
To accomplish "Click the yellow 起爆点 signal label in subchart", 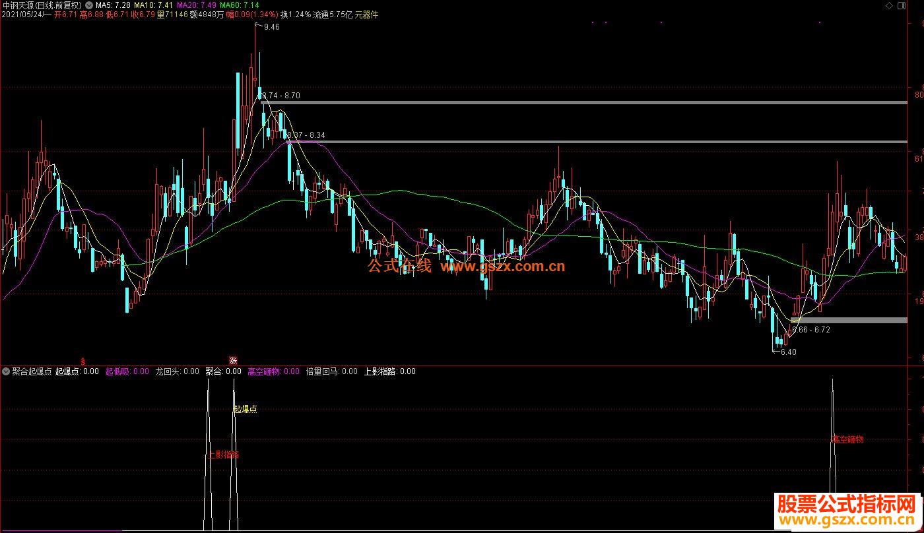I will 246,409.
